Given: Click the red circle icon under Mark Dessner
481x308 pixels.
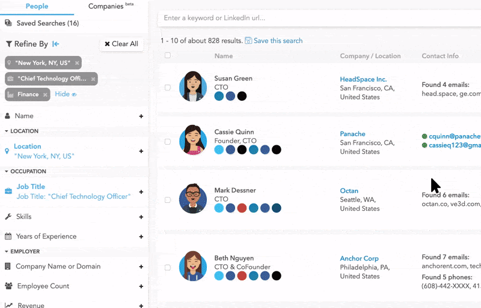Looking at the screenshot, I should [x=242, y=208].
